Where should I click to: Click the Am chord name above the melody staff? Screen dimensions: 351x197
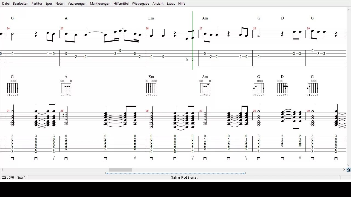(x=205, y=18)
